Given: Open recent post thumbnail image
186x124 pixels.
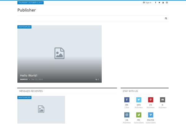Looking at the screenshot, I should (x=41, y=110).
